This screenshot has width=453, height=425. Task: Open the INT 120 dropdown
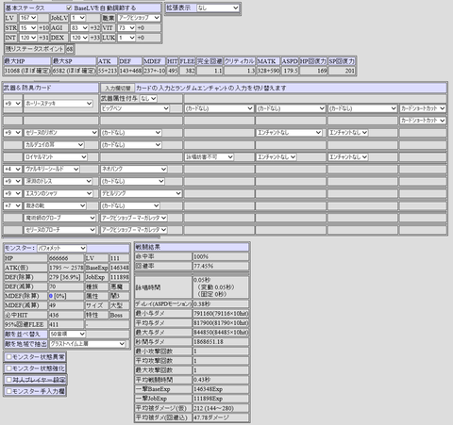tap(28, 38)
